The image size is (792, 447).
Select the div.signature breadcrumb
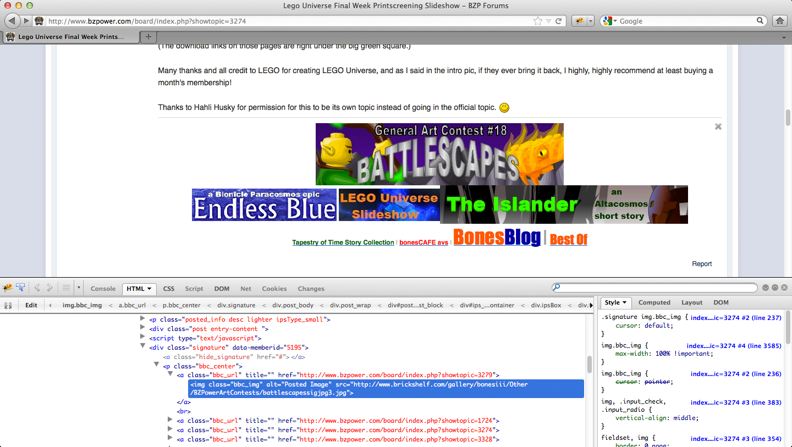(236, 305)
